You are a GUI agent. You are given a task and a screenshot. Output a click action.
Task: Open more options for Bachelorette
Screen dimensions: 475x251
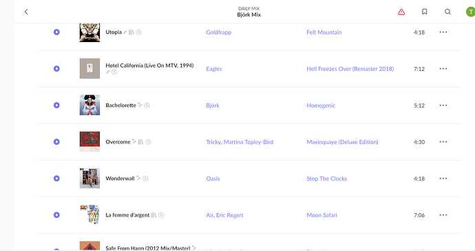(x=443, y=106)
